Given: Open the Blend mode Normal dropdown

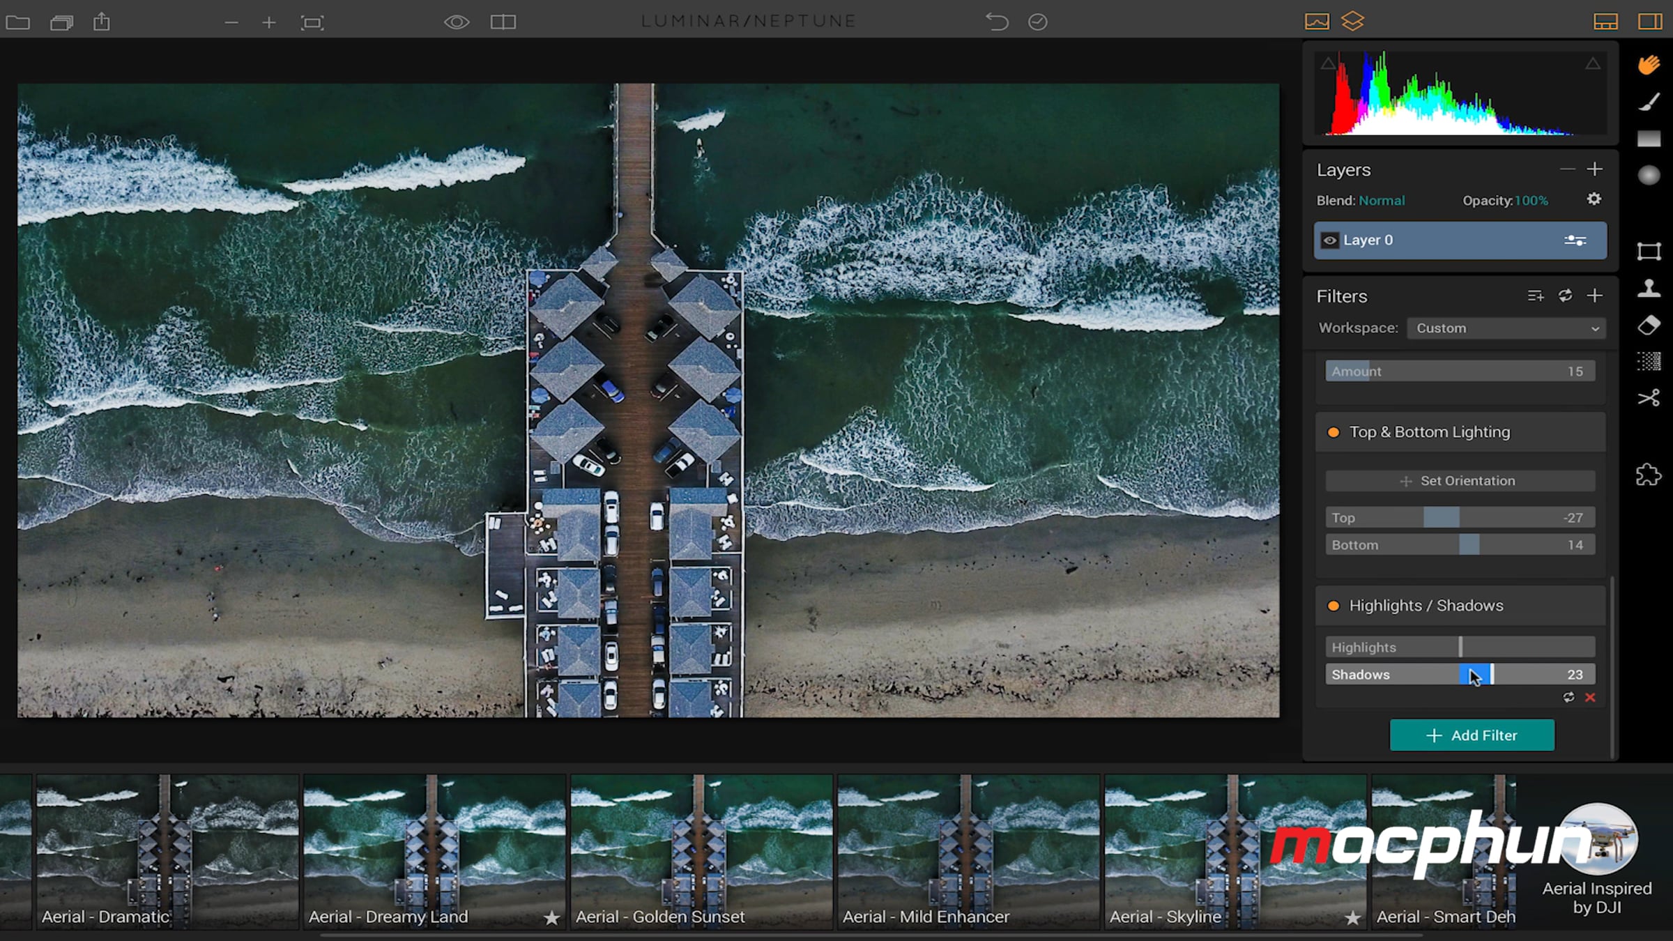Looking at the screenshot, I should click(1381, 201).
